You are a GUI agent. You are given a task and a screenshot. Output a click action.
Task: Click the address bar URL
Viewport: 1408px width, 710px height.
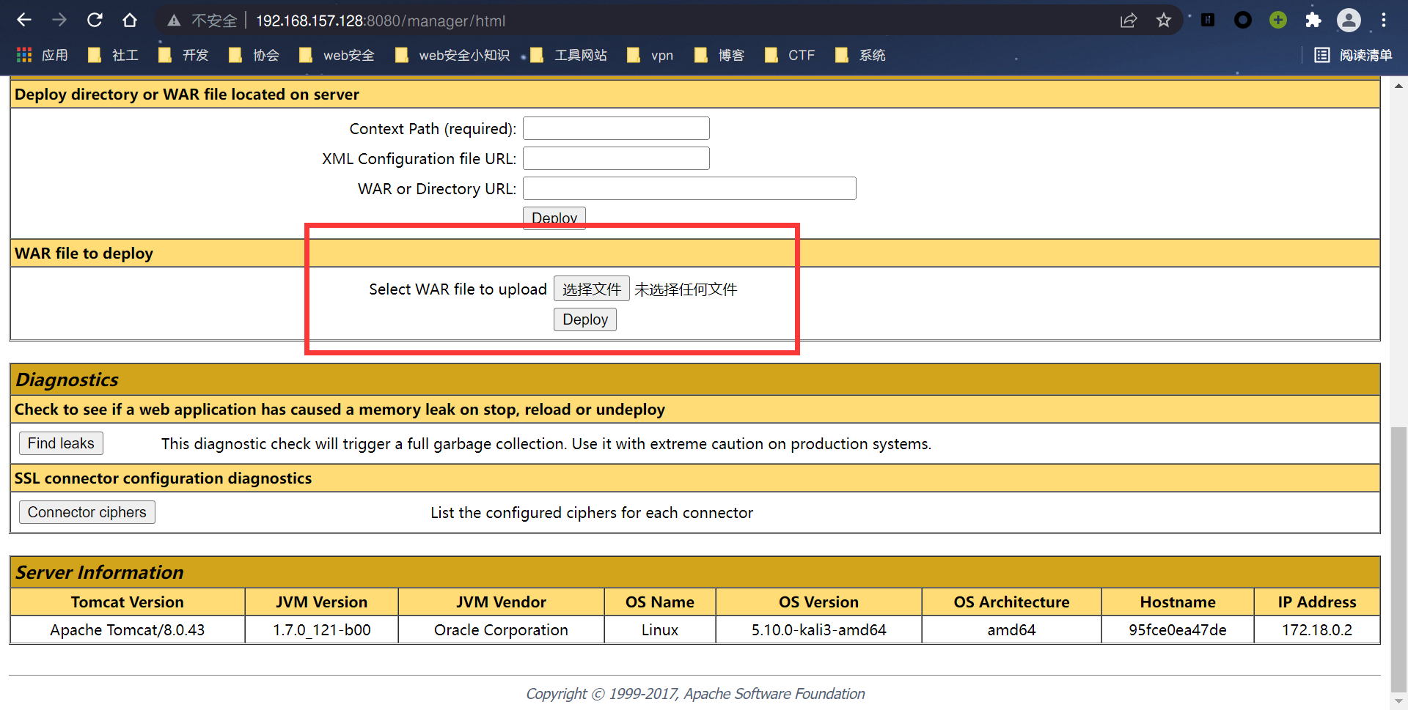point(380,21)
